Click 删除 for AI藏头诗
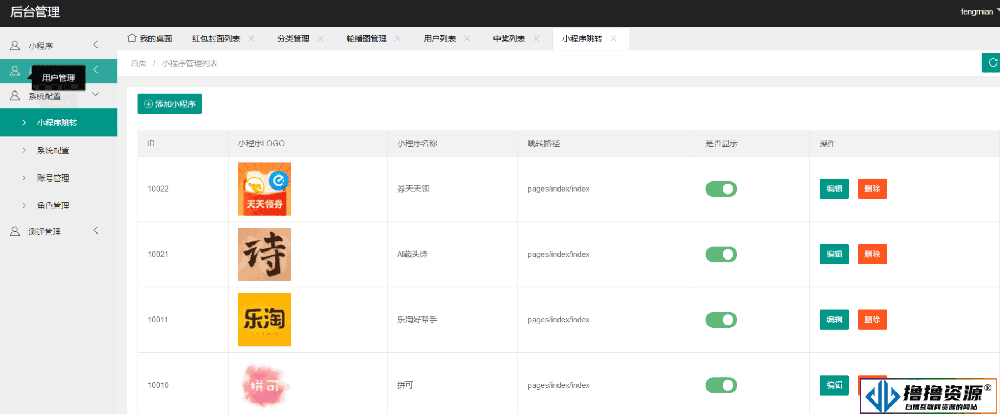Viewport: 1000px width, 414px height. point(872,254)
